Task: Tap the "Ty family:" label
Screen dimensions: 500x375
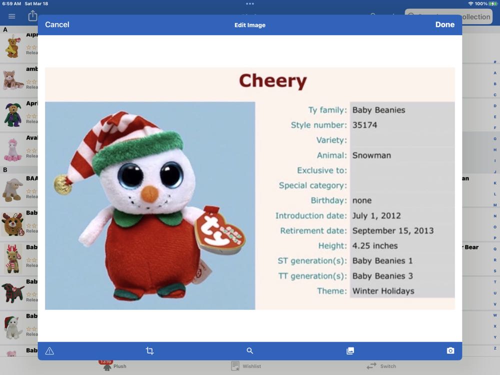Action: click(327, 110)
